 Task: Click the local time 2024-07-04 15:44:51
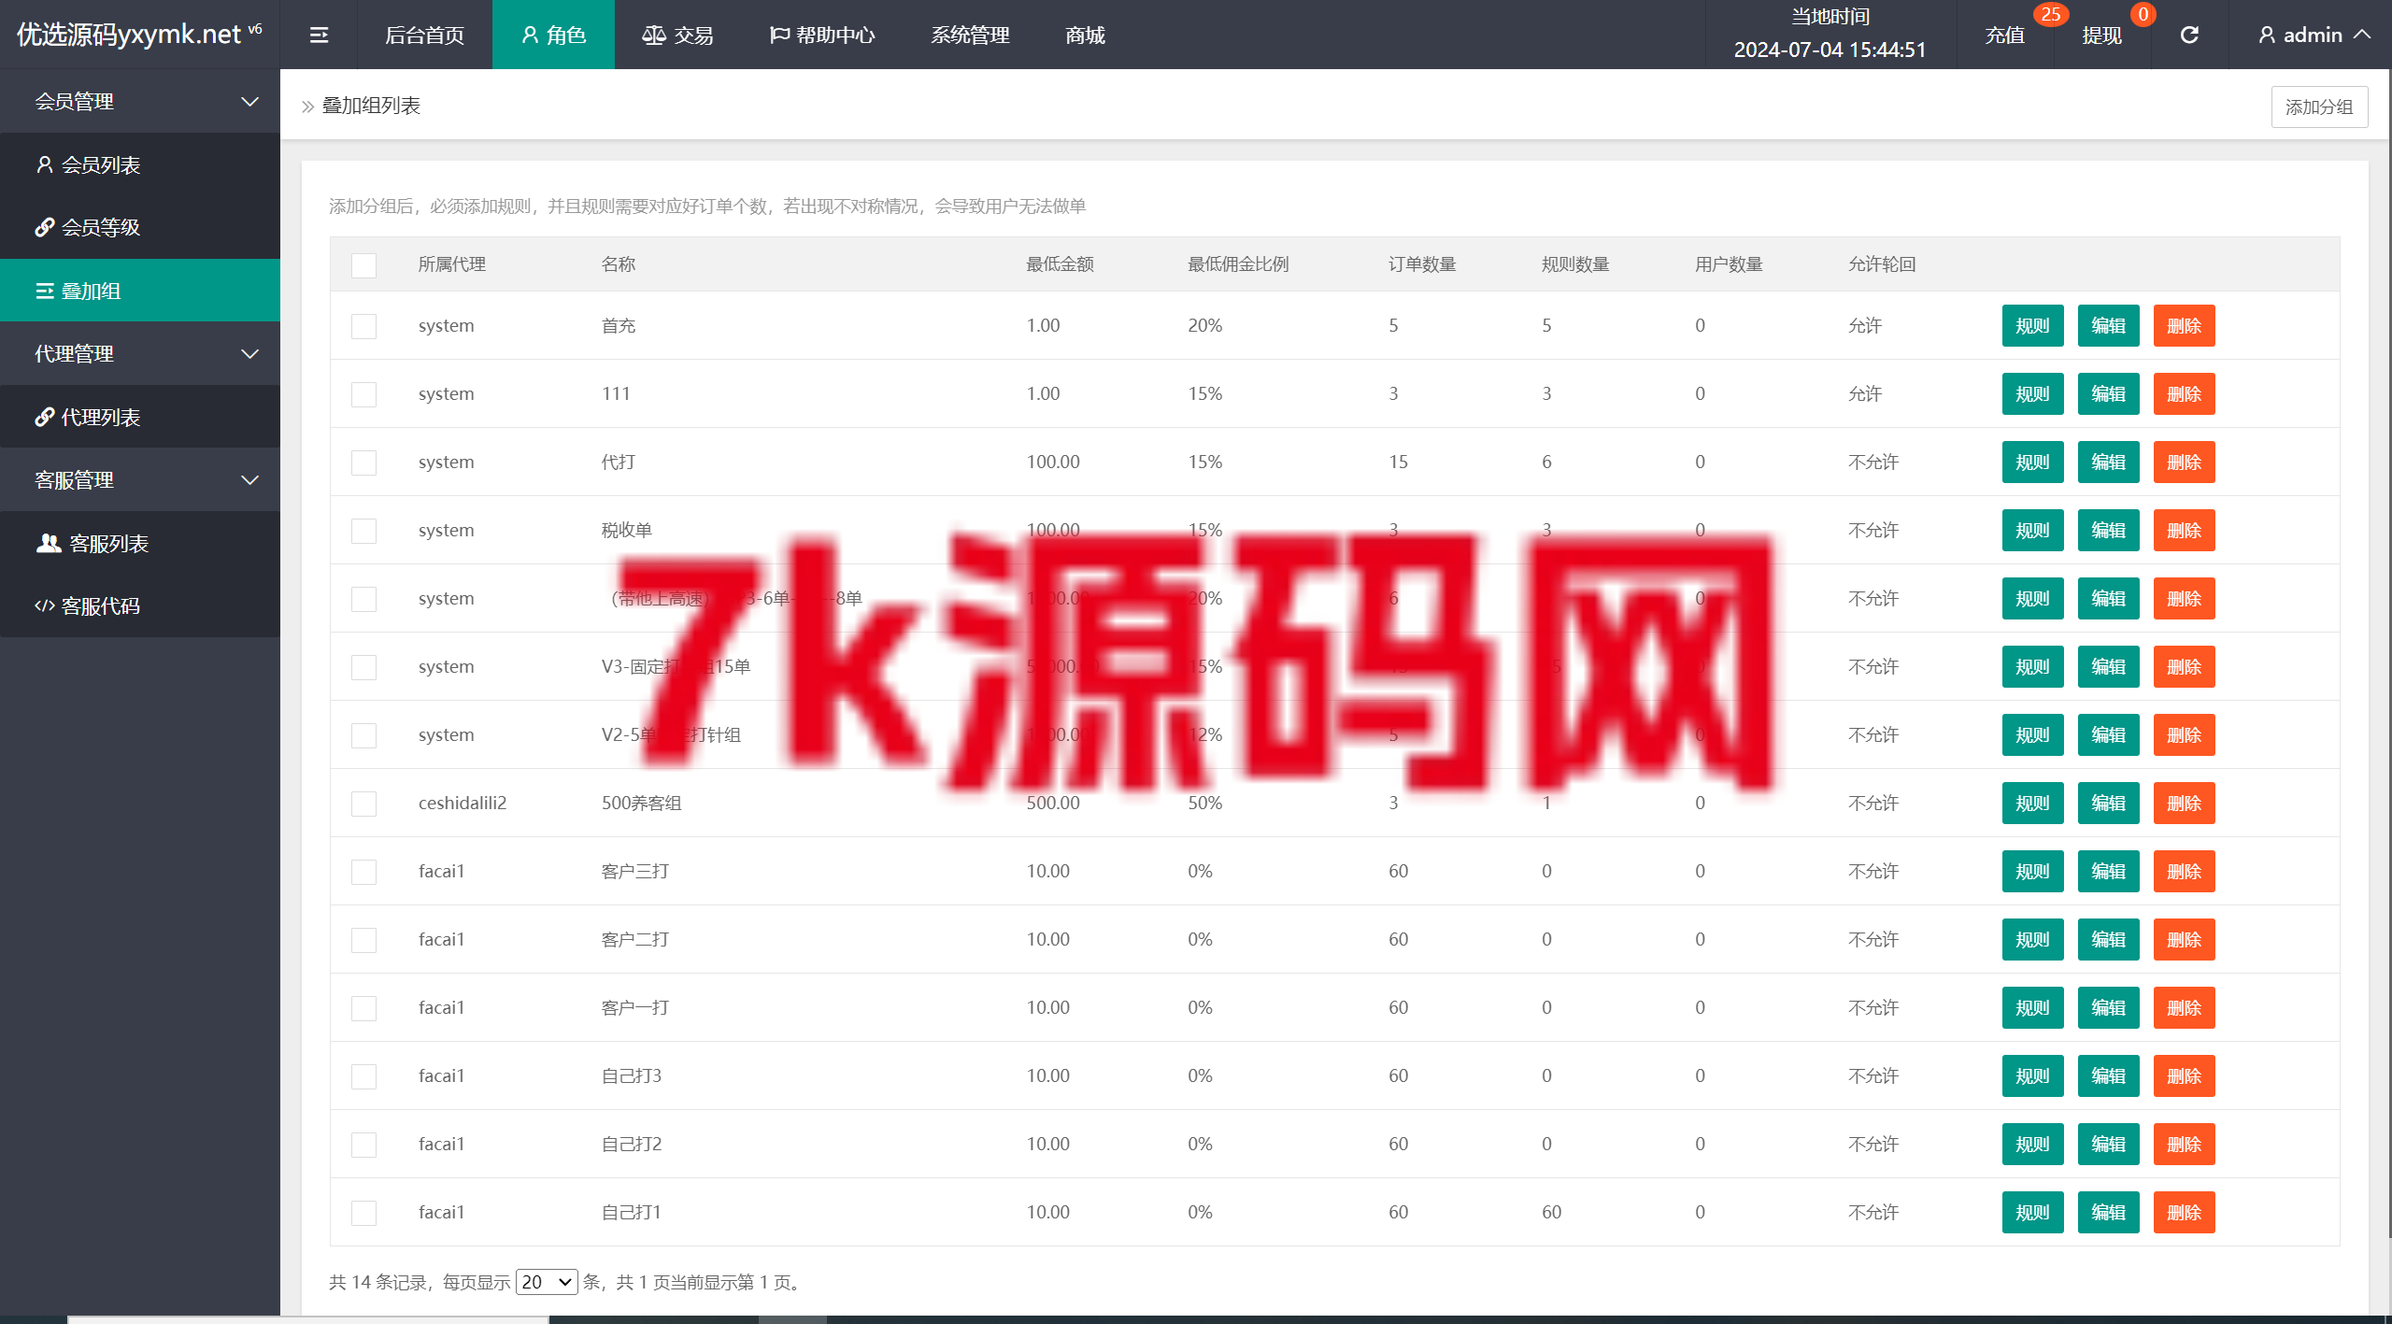click(x=1830, y=50)
